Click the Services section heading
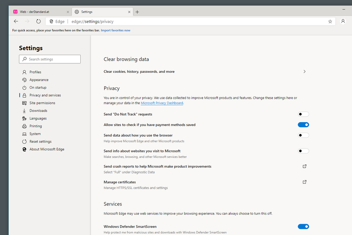 click(x=113, y=204)
